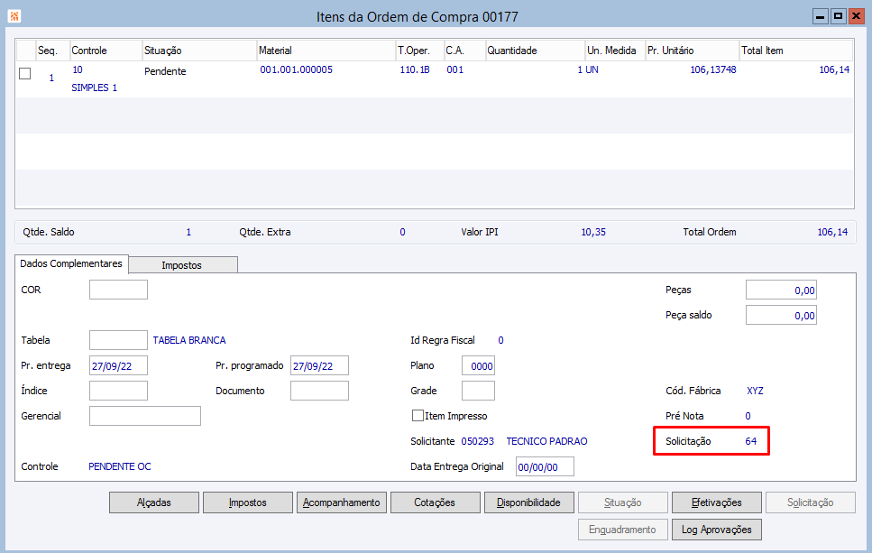Click the Peças value field

pyautogui.click(x=781, y=290)
